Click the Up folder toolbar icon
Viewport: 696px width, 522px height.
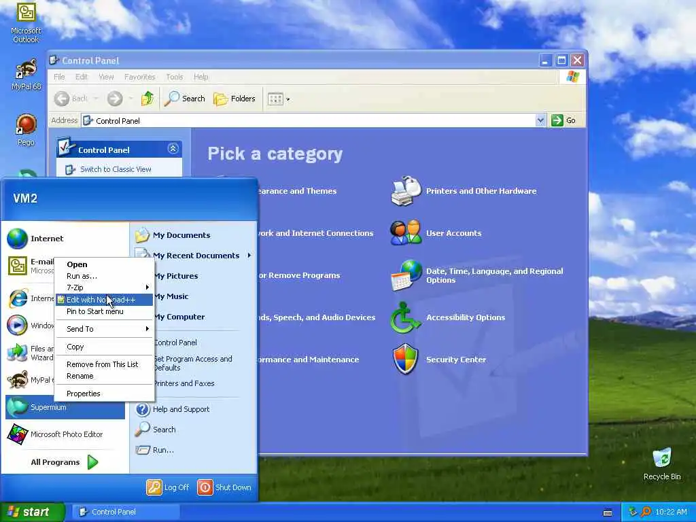[147, 99]
